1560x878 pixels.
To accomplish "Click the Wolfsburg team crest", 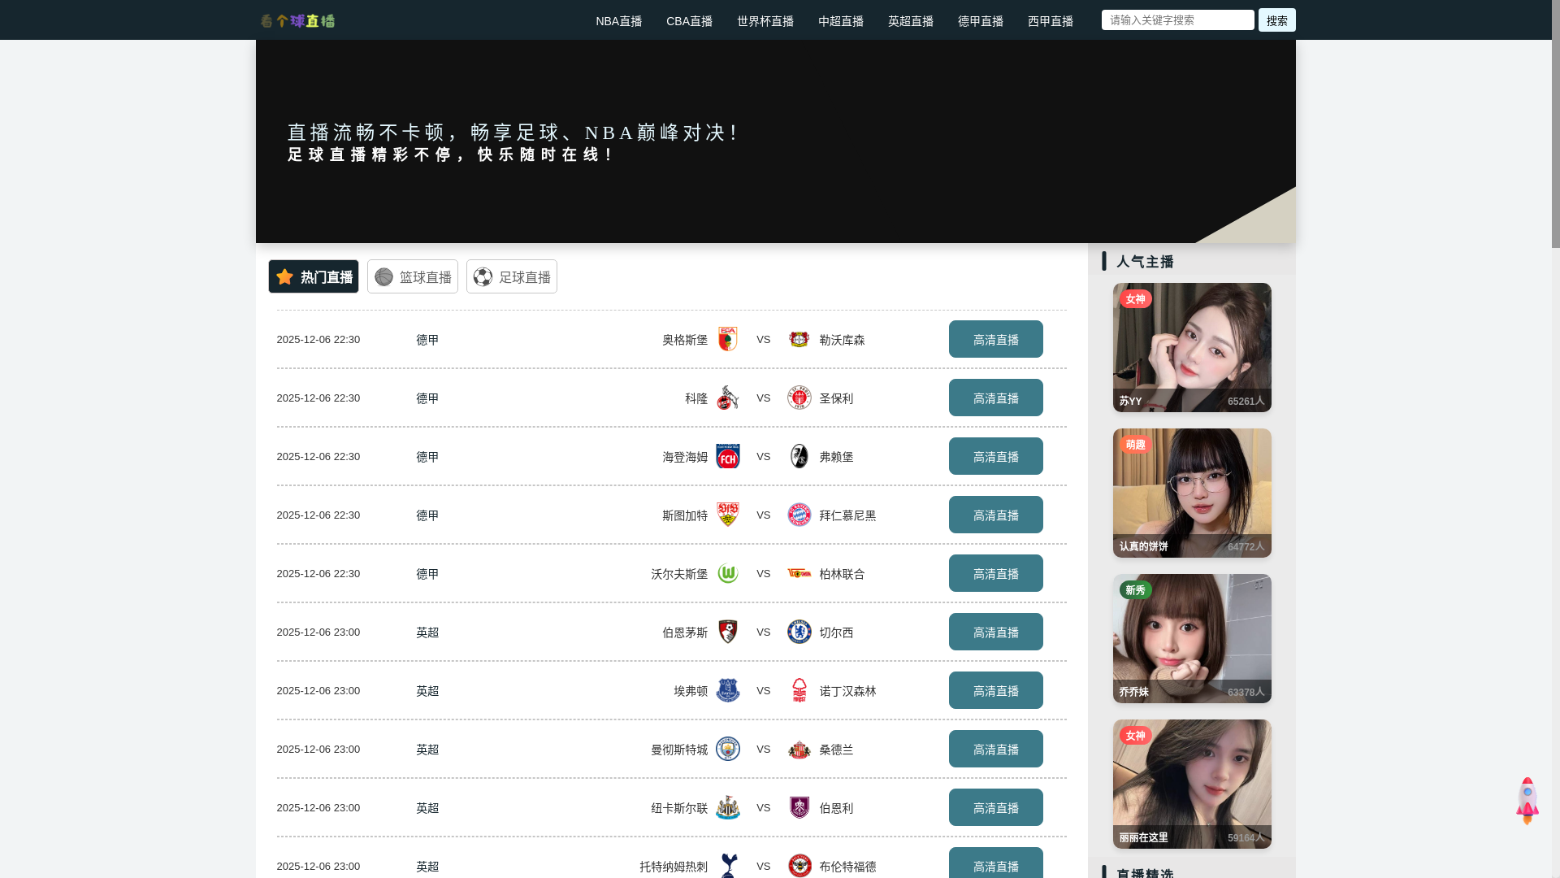I will click(728, 573).
